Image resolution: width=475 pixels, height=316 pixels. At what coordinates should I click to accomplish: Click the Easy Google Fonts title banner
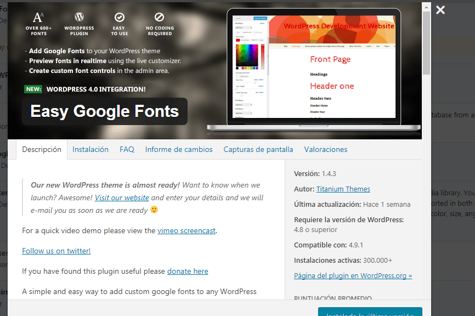click(105, 111)
